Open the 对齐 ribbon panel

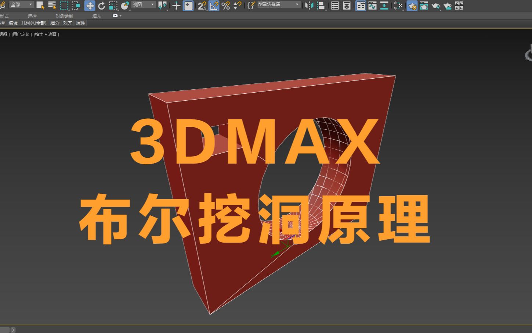coord(68,23)
